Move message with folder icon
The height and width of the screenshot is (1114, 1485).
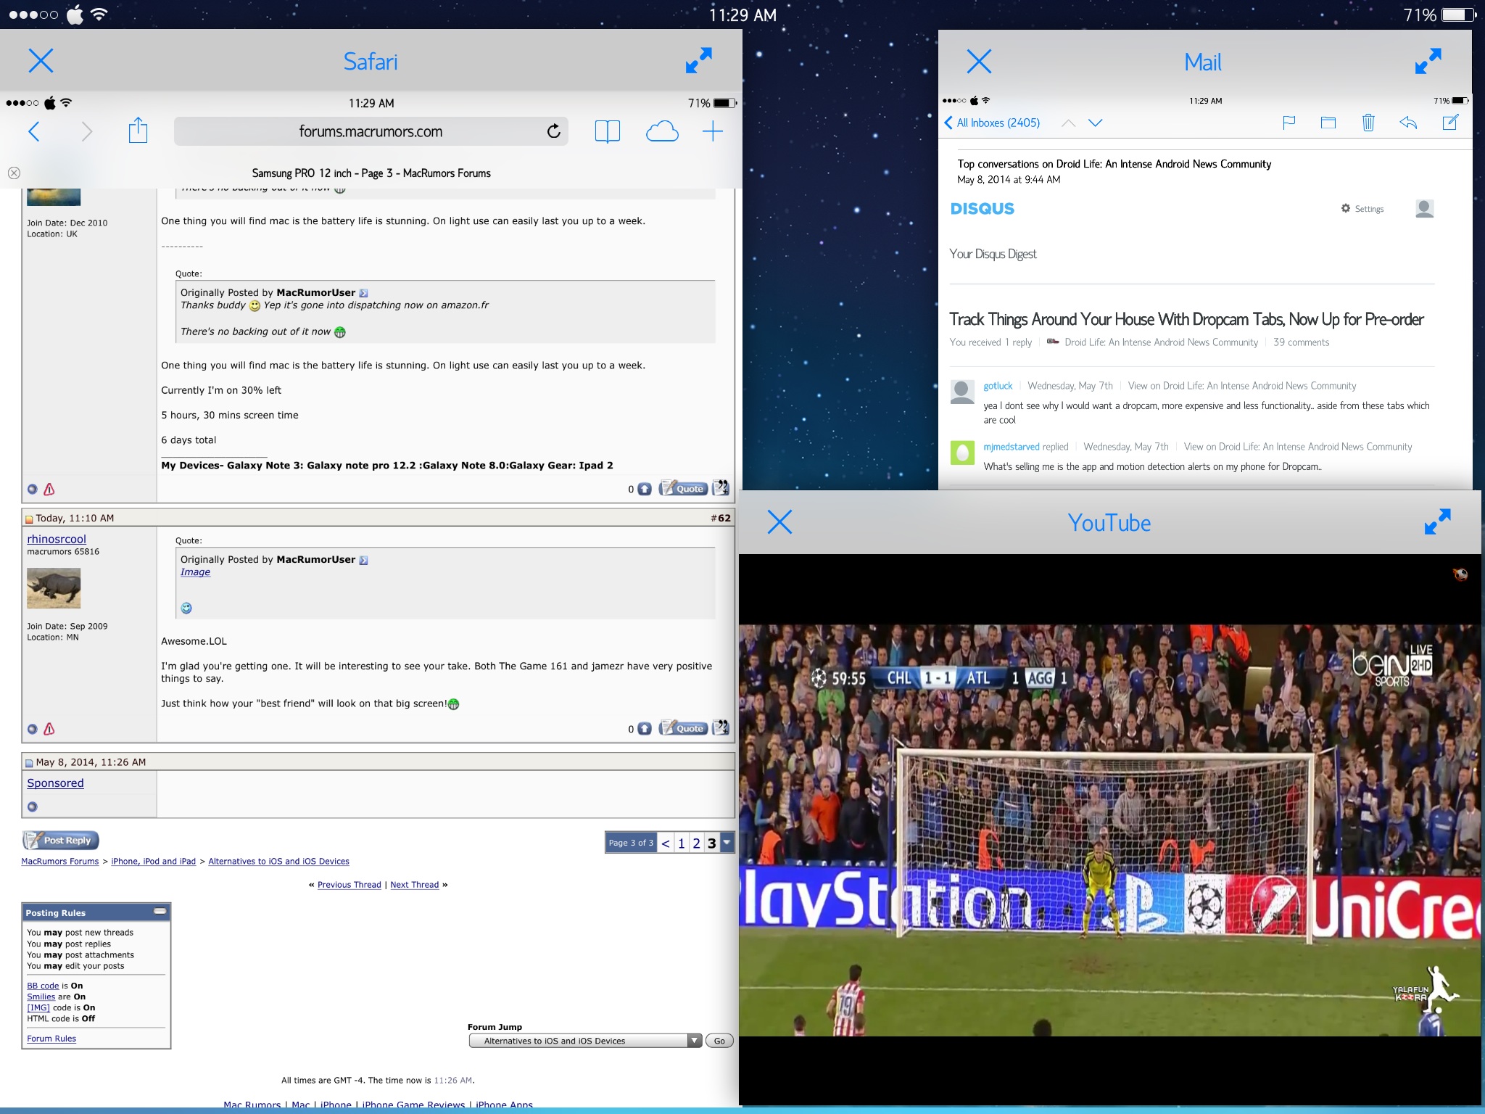pos(1328,123)
